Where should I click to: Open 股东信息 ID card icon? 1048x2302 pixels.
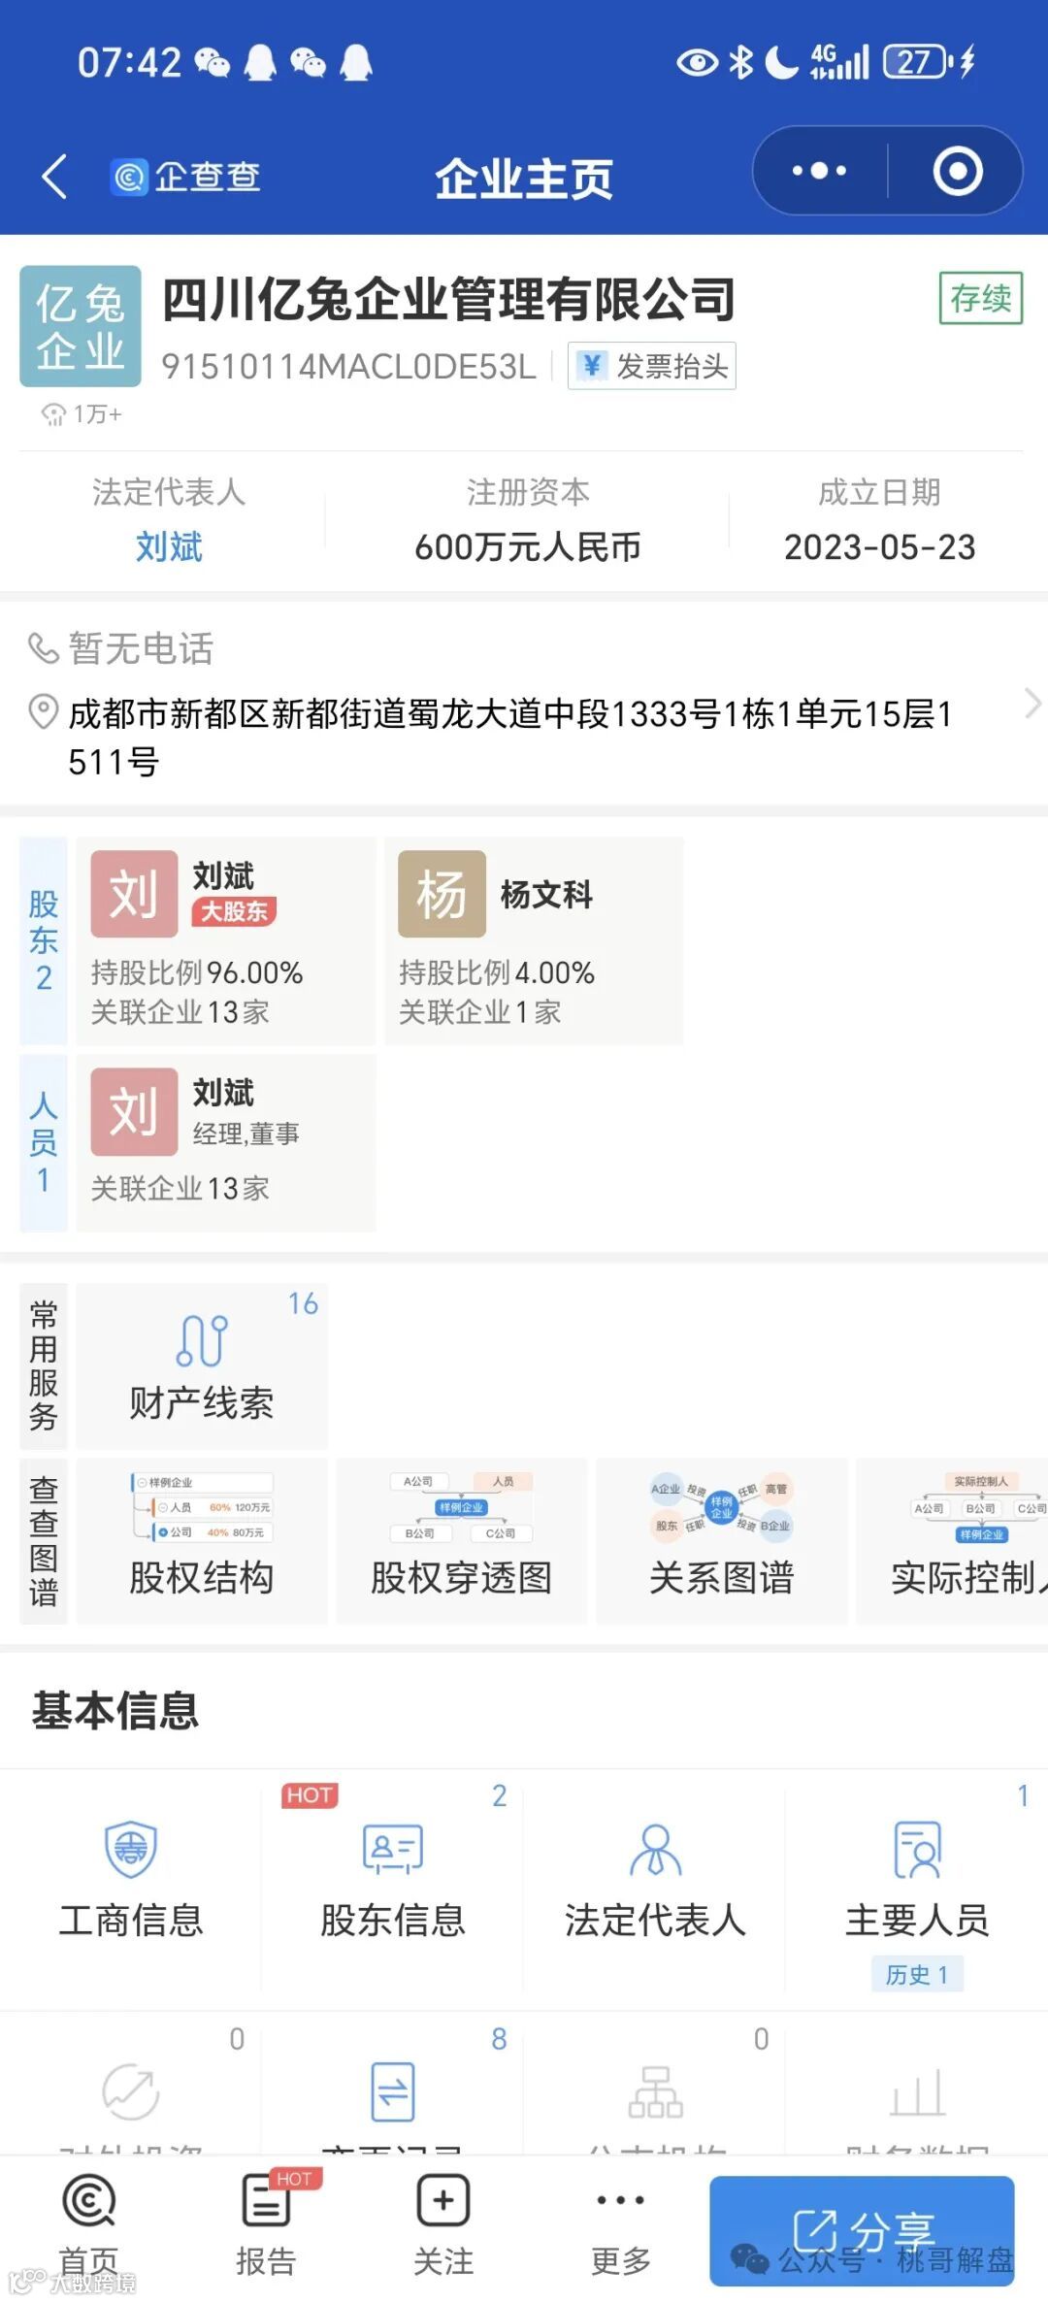click(393, 1849)
